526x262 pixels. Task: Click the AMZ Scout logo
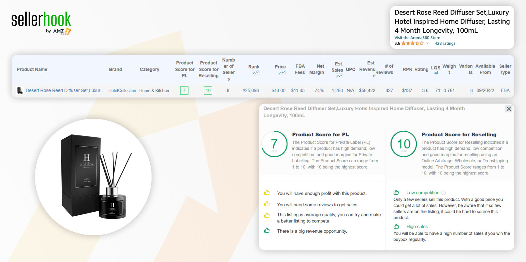[62, 31]
